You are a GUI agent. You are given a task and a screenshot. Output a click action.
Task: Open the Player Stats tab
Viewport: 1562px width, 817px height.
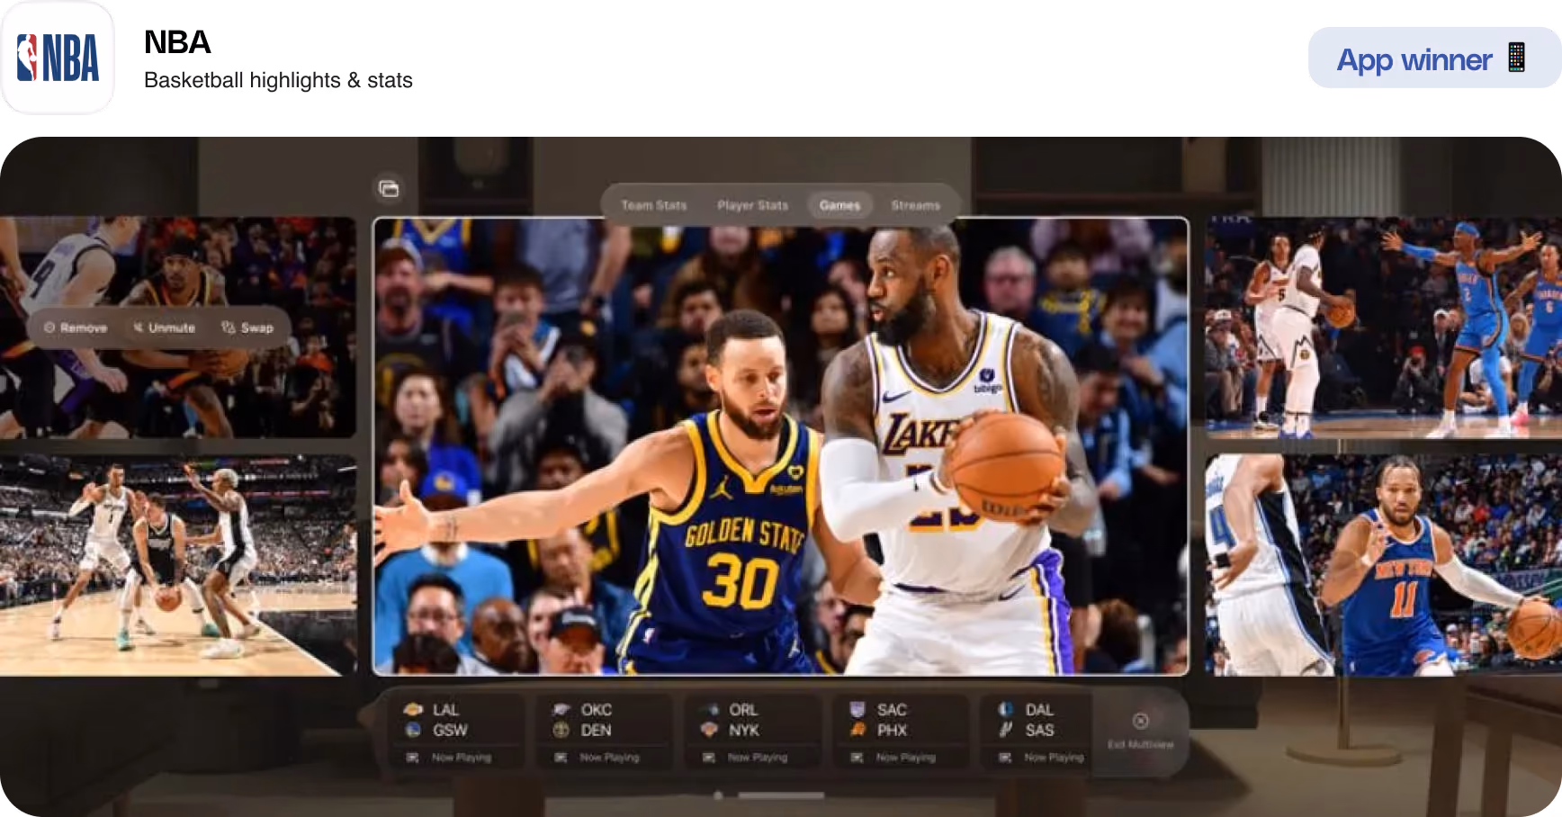753,205
